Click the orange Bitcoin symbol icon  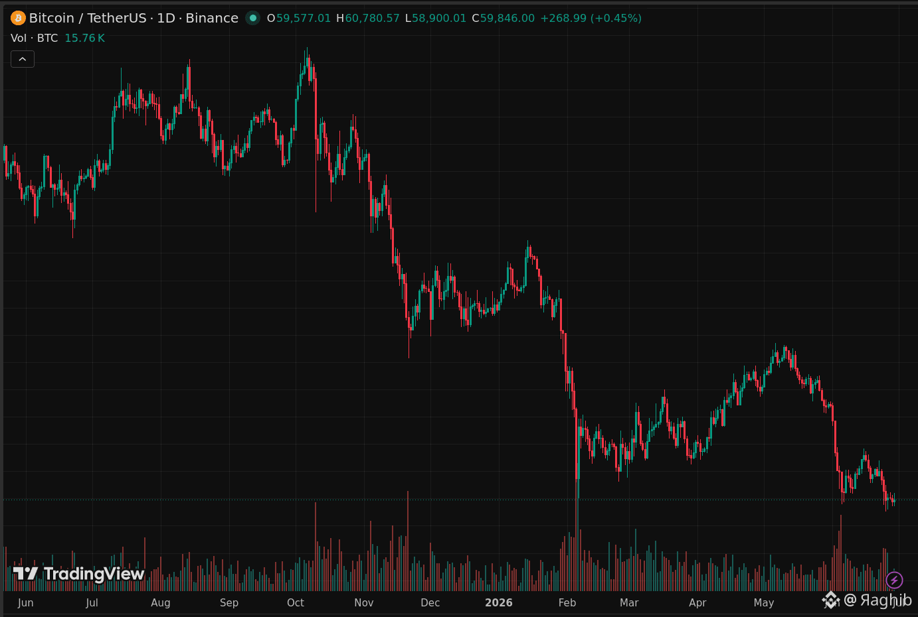18,18
